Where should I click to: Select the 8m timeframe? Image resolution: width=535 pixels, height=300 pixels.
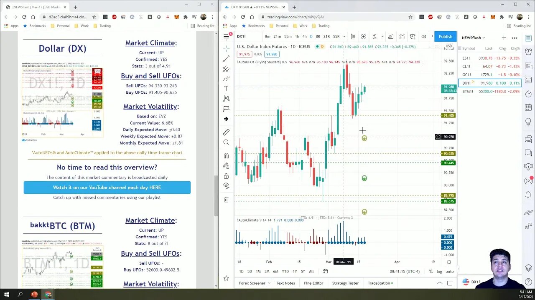click(267, 37)
